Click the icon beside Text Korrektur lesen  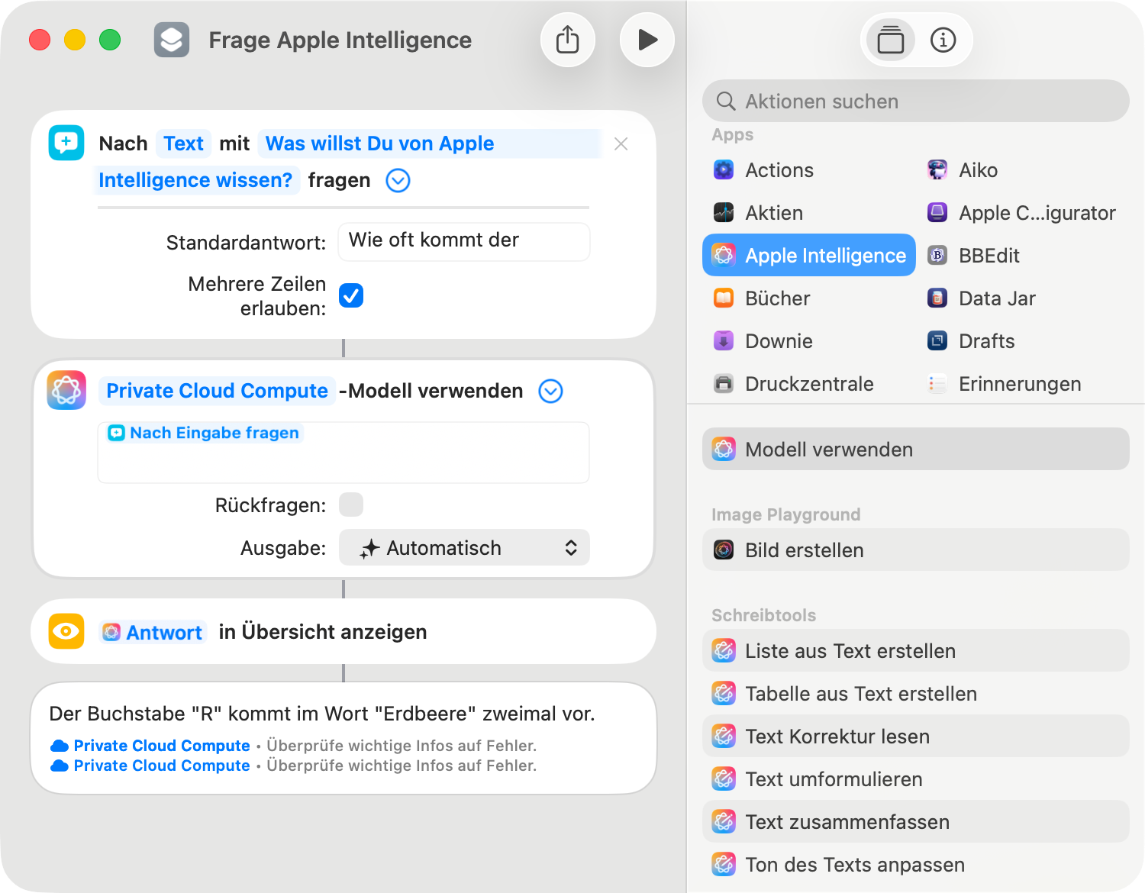pyautogui.click(x=724, y=736)
